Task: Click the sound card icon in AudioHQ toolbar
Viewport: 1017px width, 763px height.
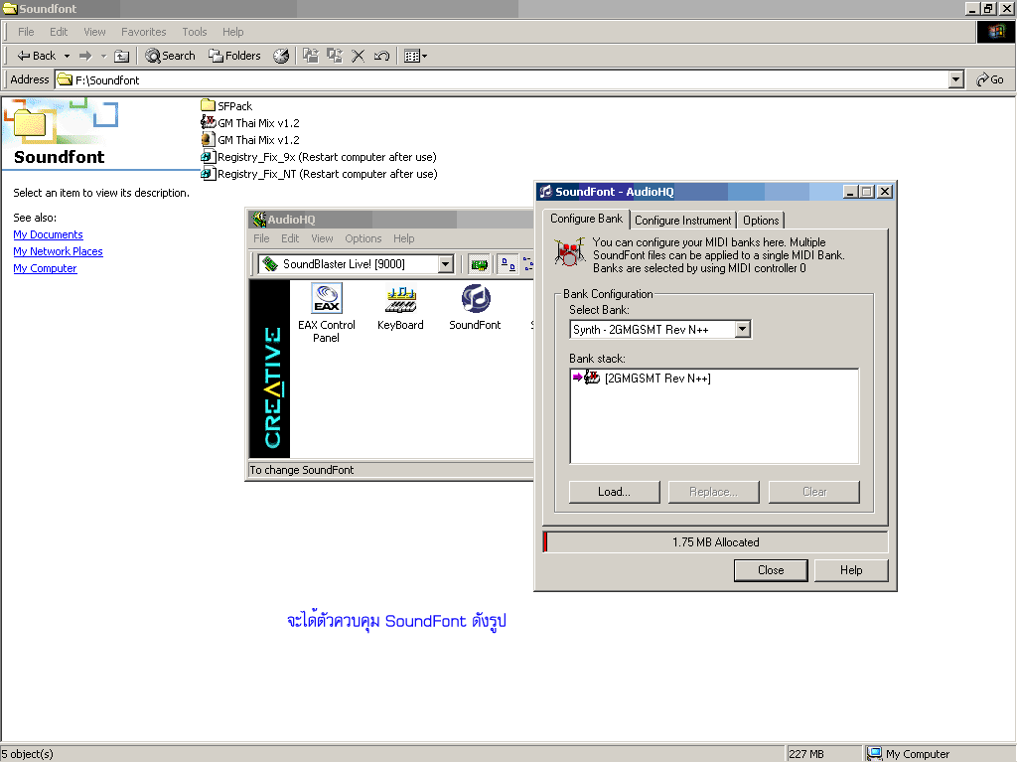Action: [479, 264]
